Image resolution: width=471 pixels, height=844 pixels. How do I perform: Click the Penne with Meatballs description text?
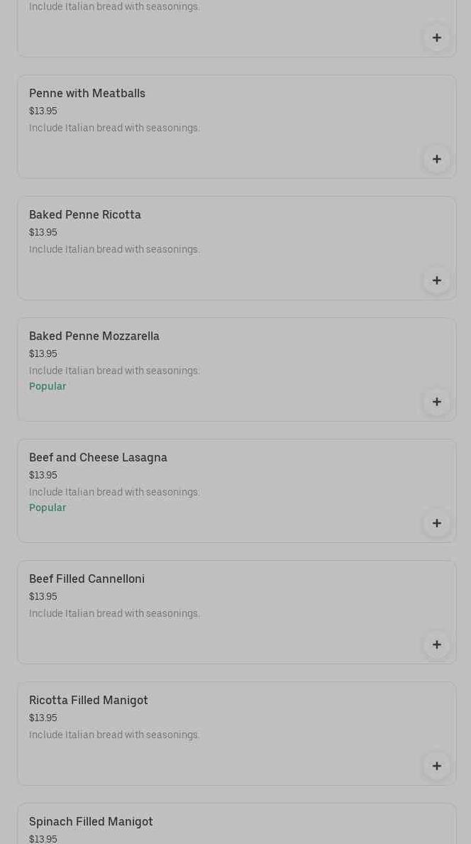[x=114, y=128]
